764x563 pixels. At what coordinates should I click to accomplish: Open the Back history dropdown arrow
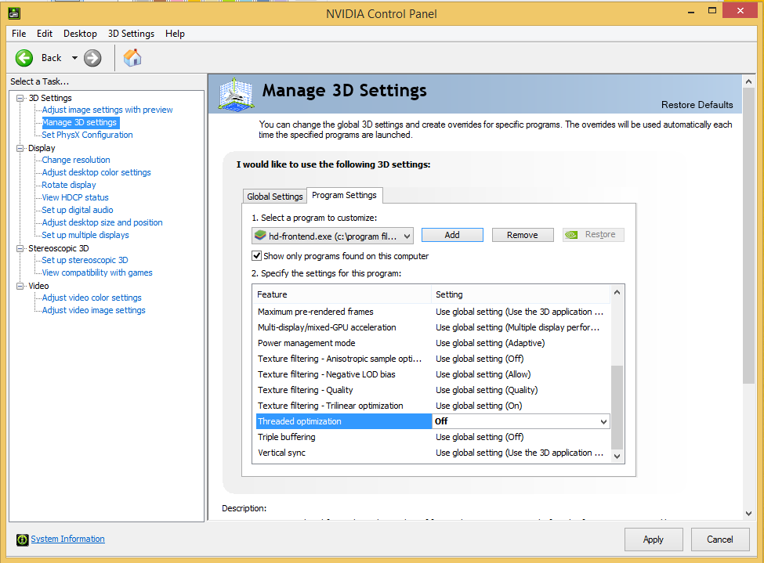pos(74,58)
